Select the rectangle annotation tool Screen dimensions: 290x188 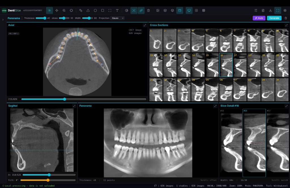[103, 10]
